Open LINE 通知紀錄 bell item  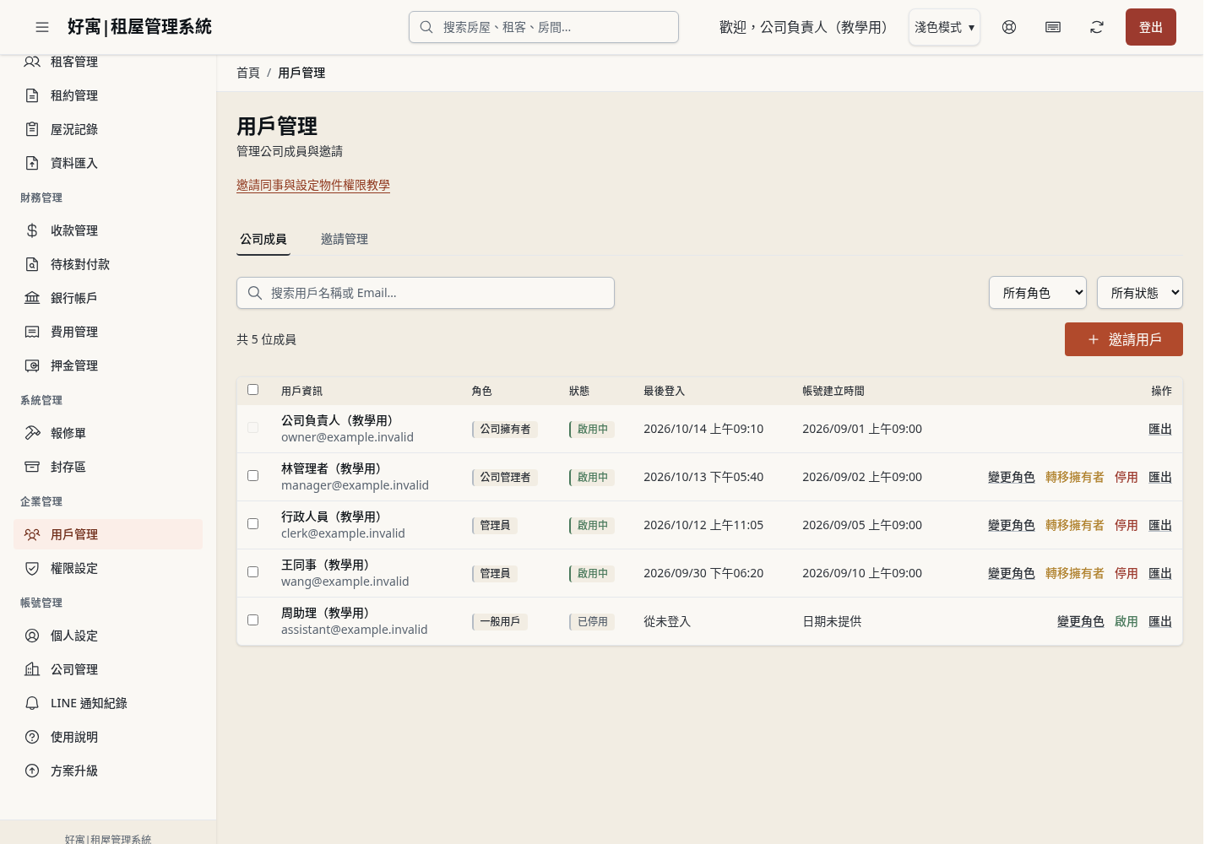click(x=108, y=703)
